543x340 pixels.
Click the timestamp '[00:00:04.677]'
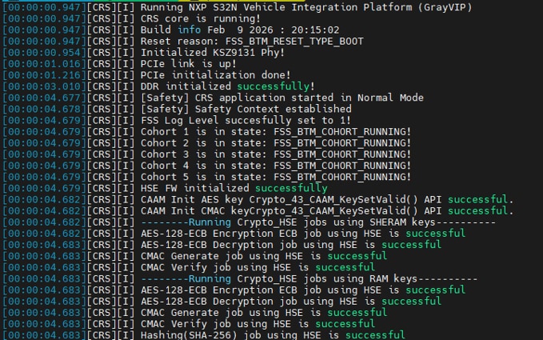44,98
